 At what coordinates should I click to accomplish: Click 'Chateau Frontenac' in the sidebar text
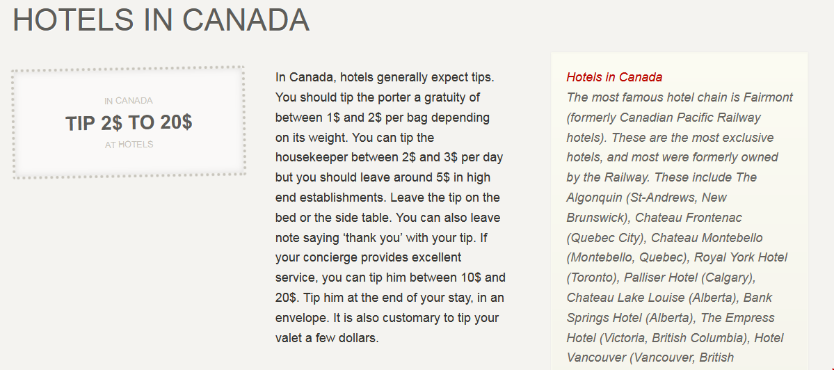(x=689, y=218)
